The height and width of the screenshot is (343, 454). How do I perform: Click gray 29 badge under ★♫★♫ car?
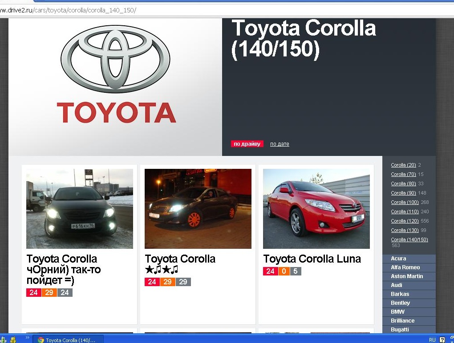click(183, 282)
